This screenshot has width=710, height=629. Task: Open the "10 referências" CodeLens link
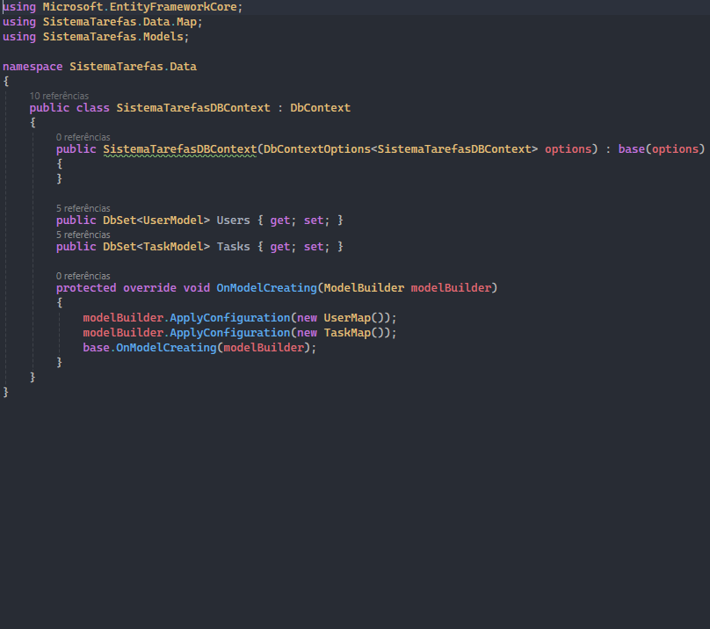pos(59,96)
